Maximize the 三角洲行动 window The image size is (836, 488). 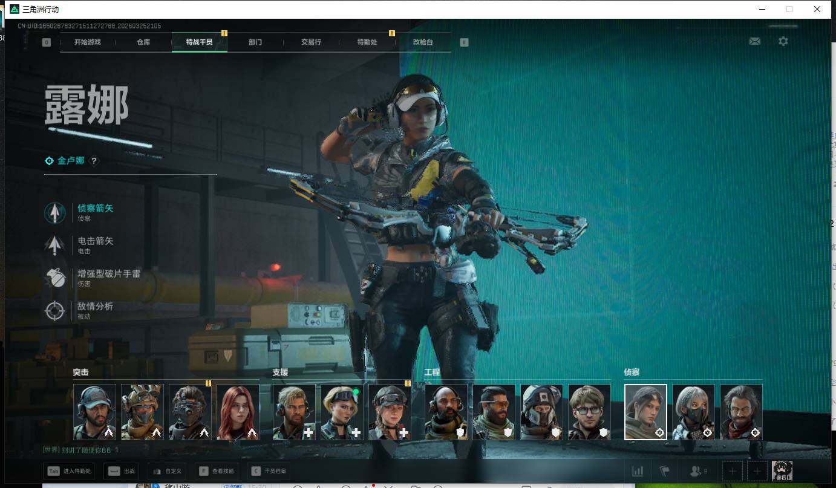[789, 9]
